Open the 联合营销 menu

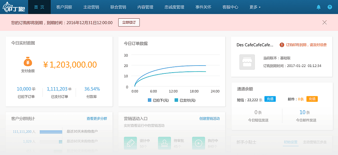(x=118, y=7)
